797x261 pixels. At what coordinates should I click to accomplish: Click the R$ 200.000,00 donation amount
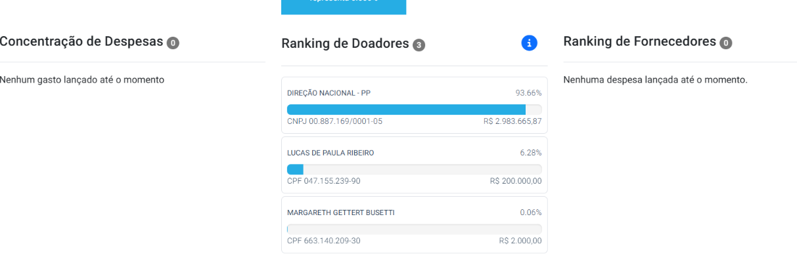point(516,181)
